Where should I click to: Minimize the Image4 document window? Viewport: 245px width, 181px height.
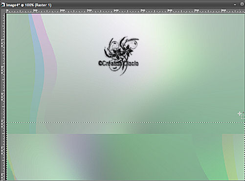point(235,5)
